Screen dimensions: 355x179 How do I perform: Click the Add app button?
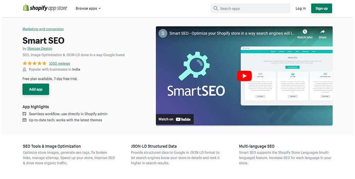tap(36, 89)
